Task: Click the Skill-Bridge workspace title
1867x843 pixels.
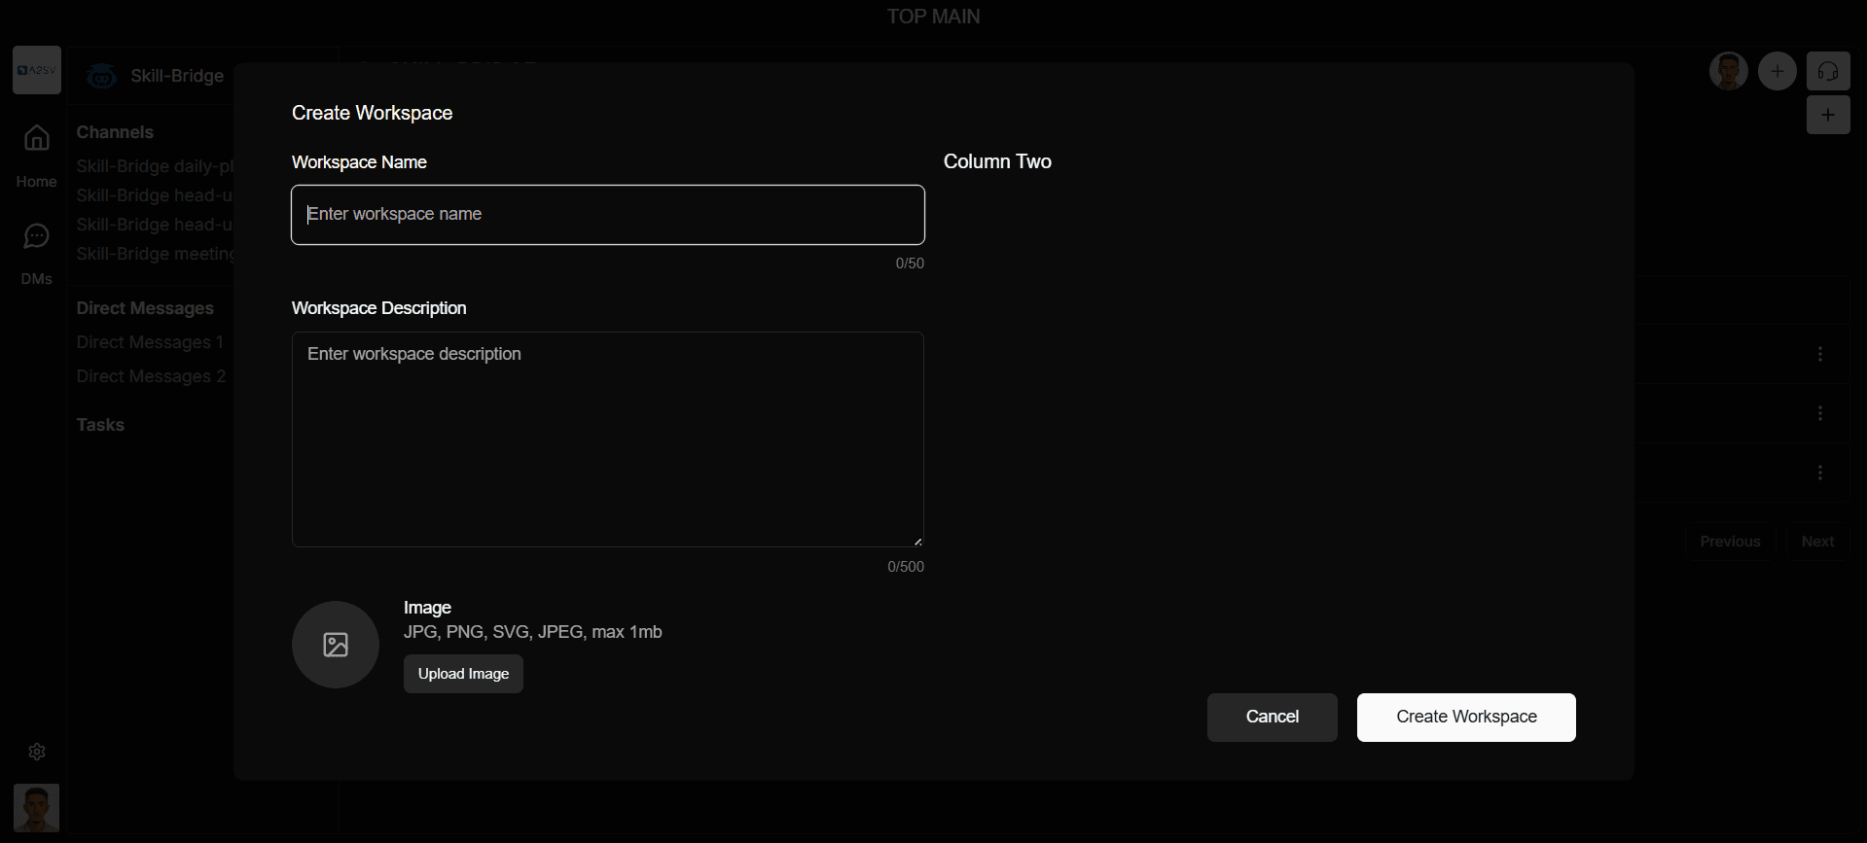Action: point(177,76)
